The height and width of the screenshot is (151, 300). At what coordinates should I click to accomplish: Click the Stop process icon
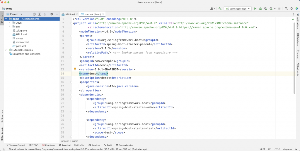point(279,8)
